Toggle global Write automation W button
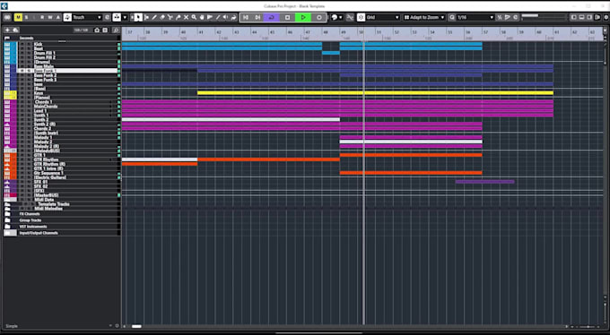 pyautogui.click(x=50, y=18)
